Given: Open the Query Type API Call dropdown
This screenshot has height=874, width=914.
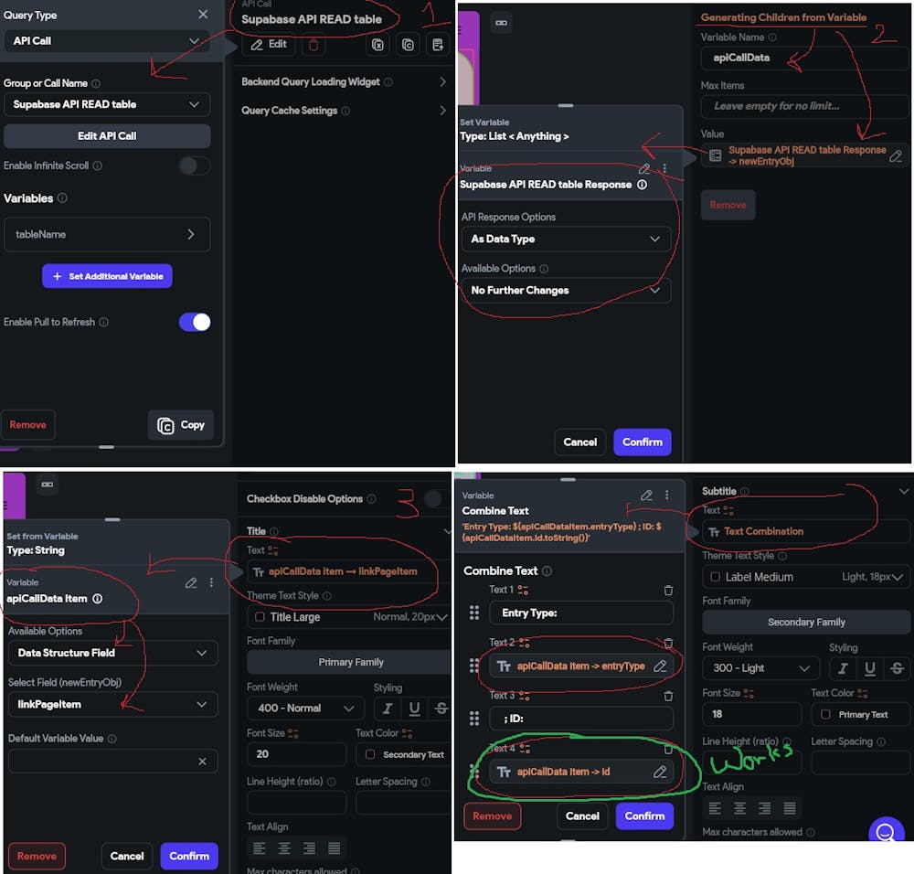Looking at the screenshot, I should tap(107, 41).
